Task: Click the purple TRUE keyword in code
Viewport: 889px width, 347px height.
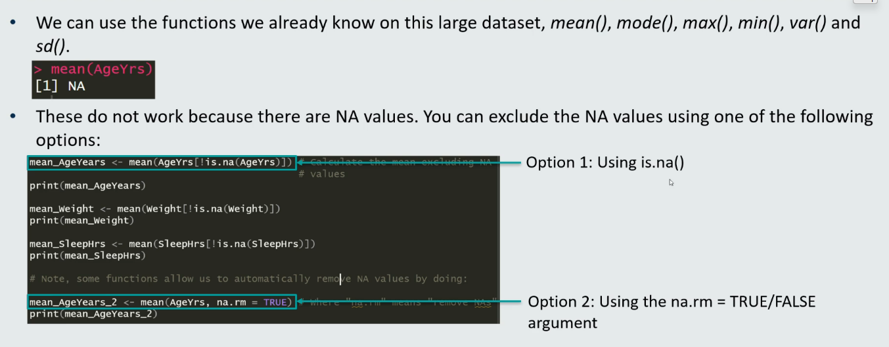Action: pos(275,302)
